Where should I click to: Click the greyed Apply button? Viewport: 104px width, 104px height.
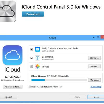point(77,97)
